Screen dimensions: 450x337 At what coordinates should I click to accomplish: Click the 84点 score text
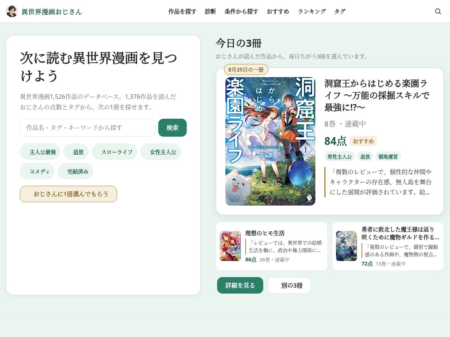point(336,141)
